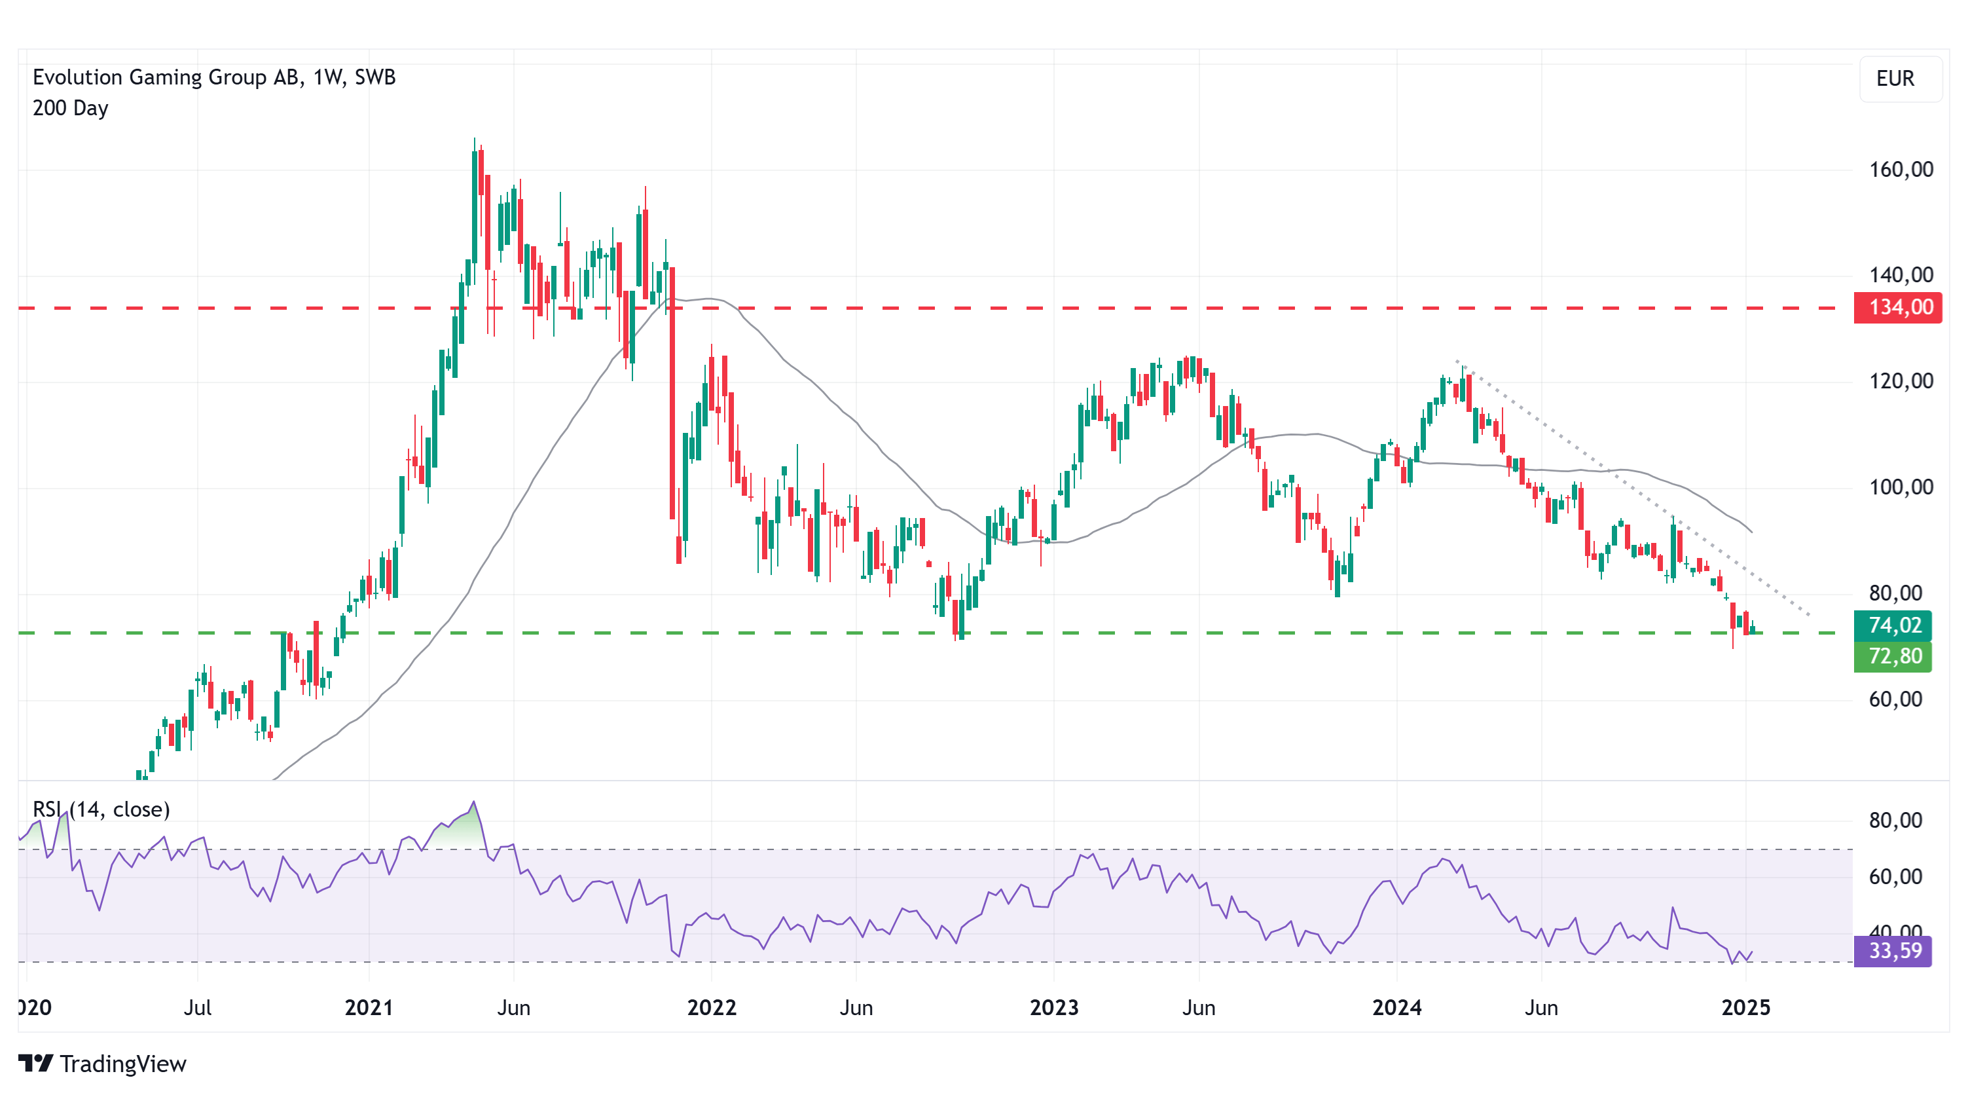Click the 200 Day indicator label
This screenshot has height=1095, width=1968.
coord(70,108)
